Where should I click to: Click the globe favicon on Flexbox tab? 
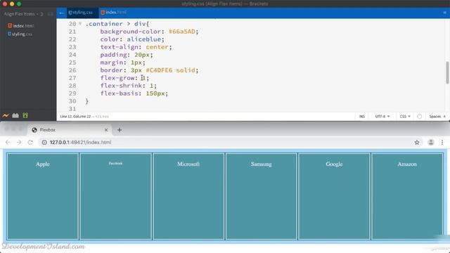(x=34, y=130)
